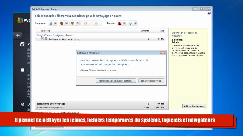Sort by Eléments column header
The height and width of the screenshot is (136, 243).
[145, 31]
